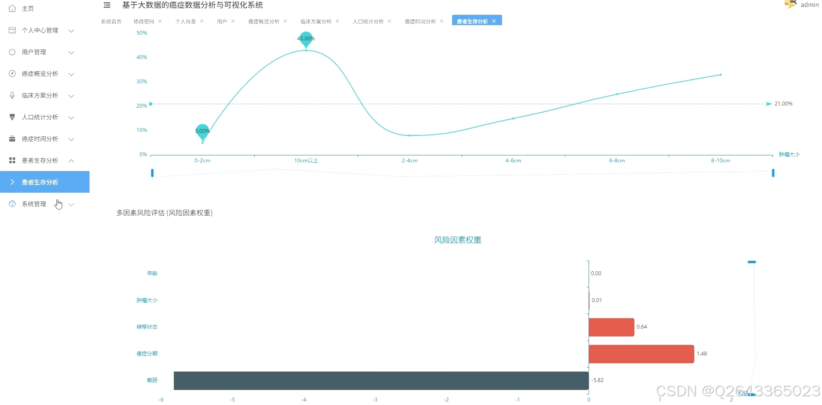Click the 6-8cm axis label
Screen dimensions: 822x405
pyautogui.click(x=617, y=161)
